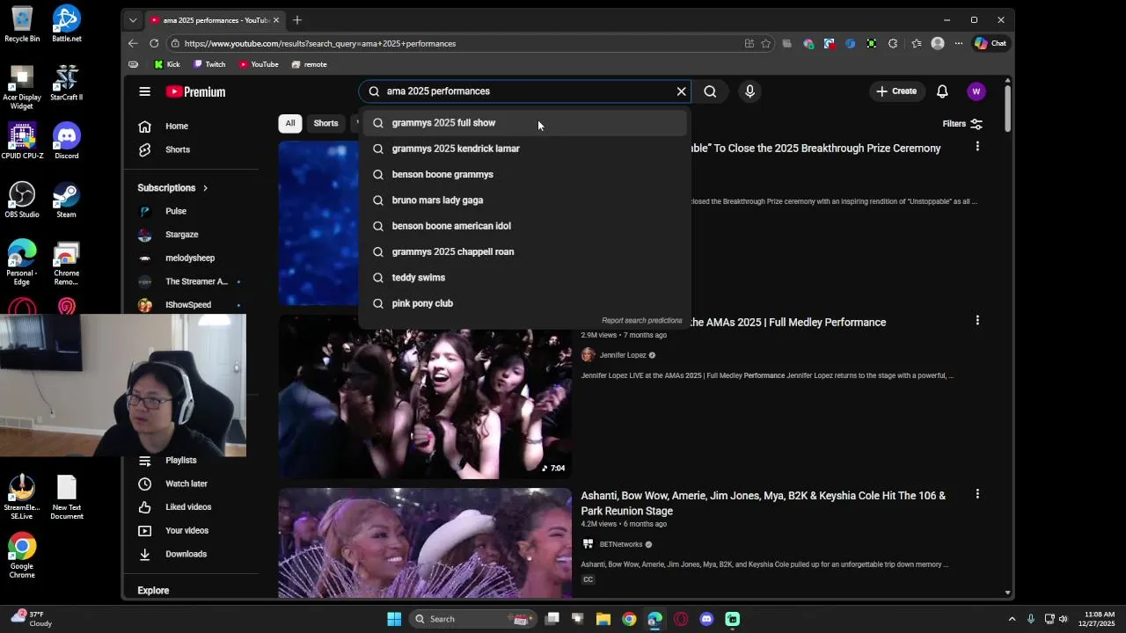Viewport: 1126px width, 633px height.
Task: Add this page to favorites star
Action: [766, 43]
